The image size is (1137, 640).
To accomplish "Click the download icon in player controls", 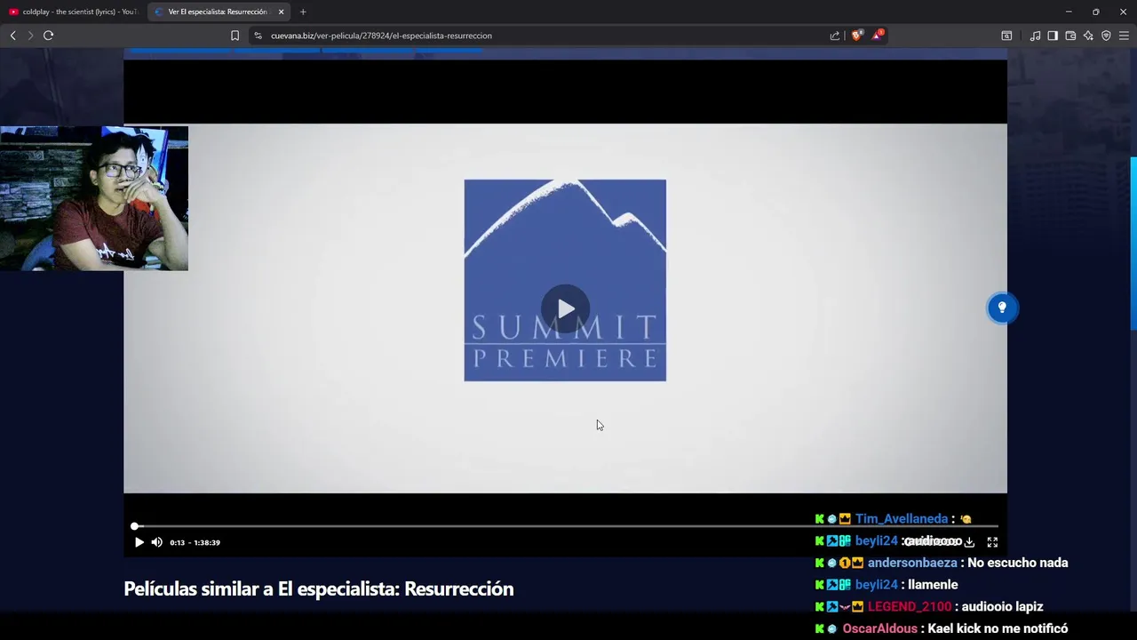I will [969, 542].
